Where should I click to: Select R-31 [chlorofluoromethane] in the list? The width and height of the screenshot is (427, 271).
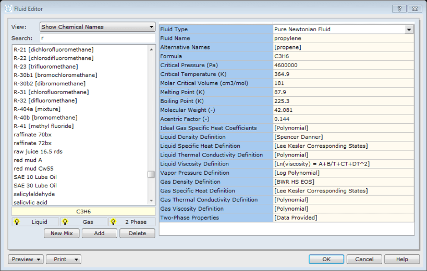[x=51, y=92]
